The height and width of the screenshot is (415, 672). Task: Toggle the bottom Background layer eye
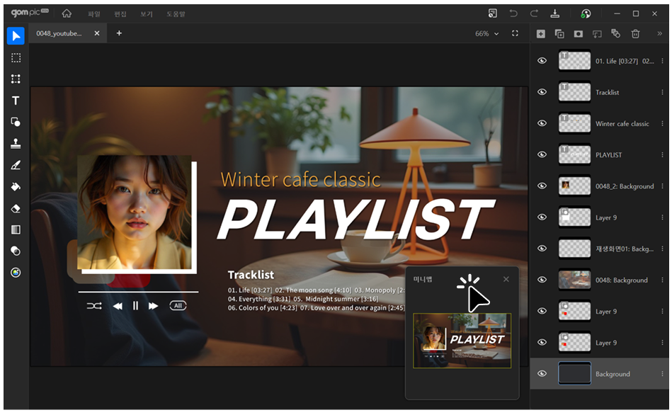(x=542, y=374)
